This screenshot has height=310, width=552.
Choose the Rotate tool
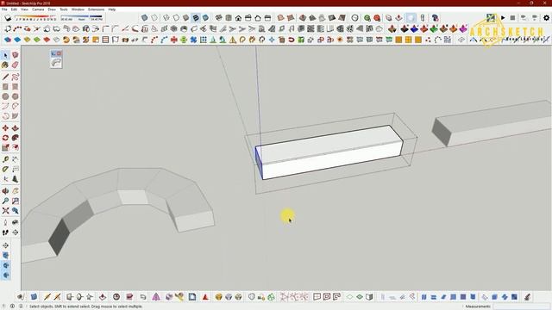[5, 138]
